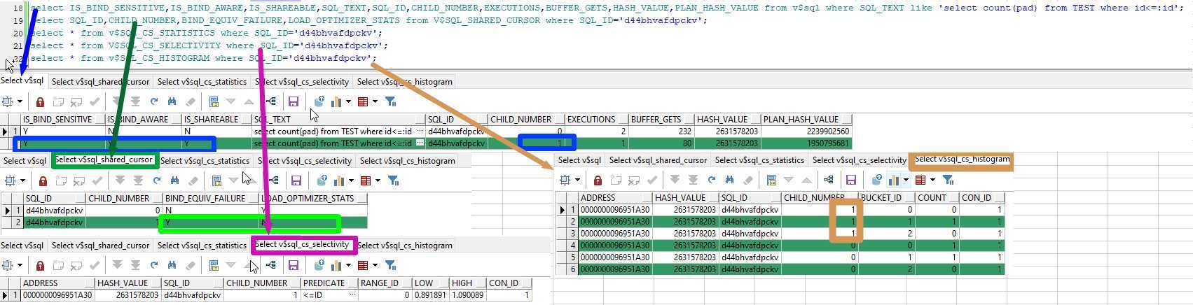Click the refresh arrow icon above the IS_BIND_SENSITIVE grid
1193x305 pixels.
pos(154,101)
